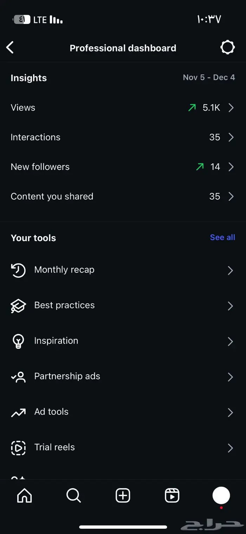Open the Trial reels feature
The height and width of the screenshot is (534, 246).
tap(54, 447)
